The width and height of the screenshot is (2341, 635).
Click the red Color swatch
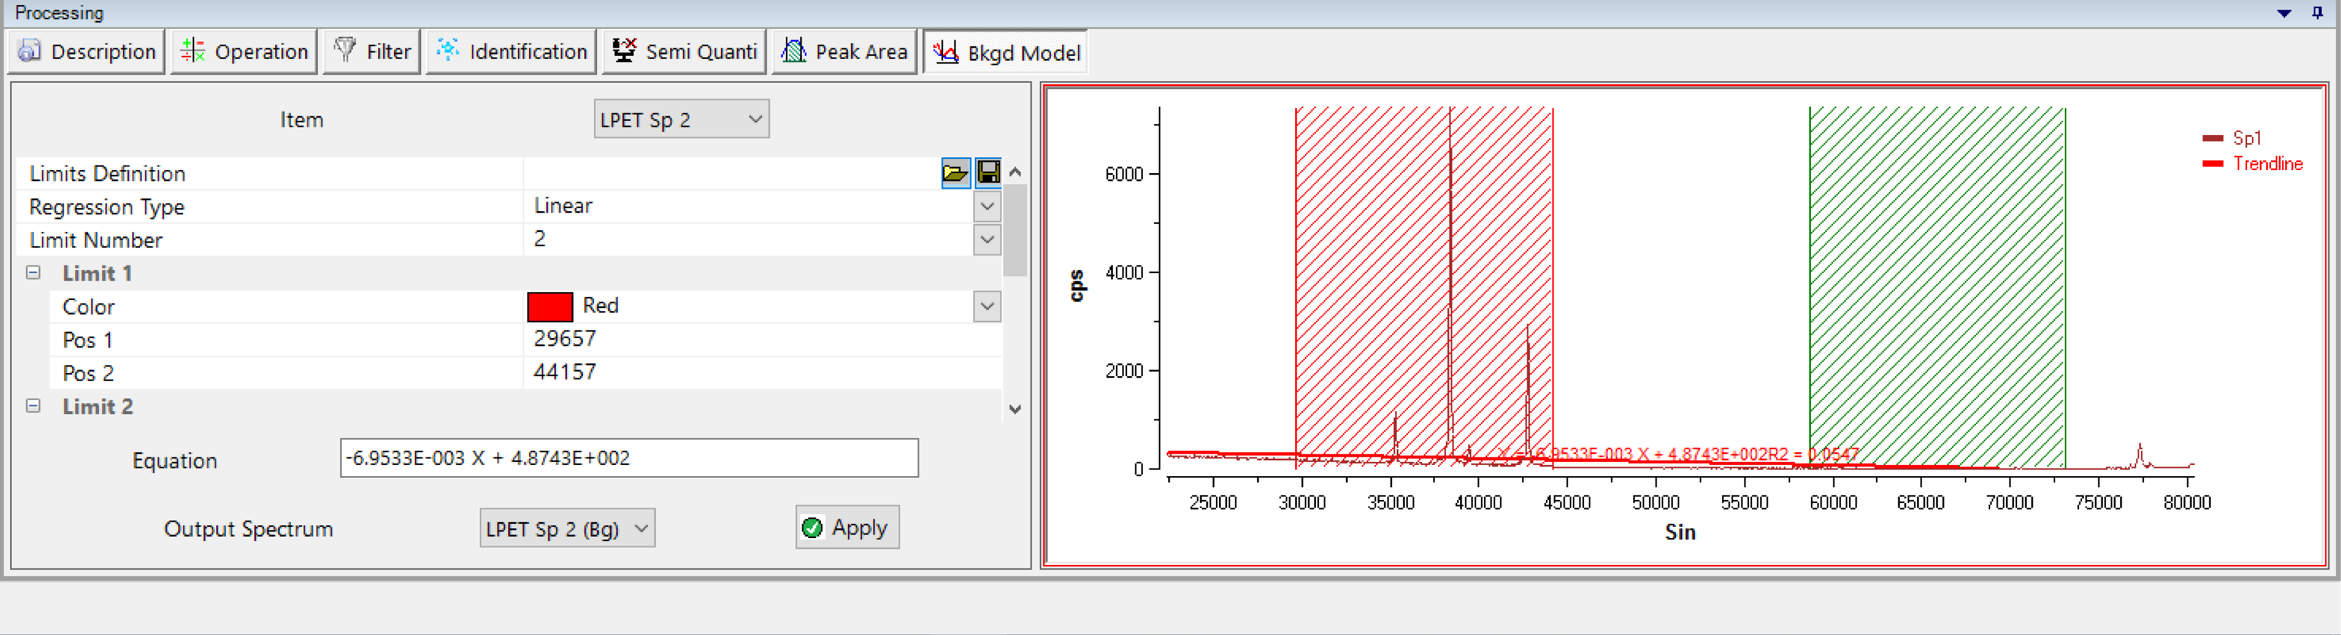pyautogui.click(x=550, y=306)
